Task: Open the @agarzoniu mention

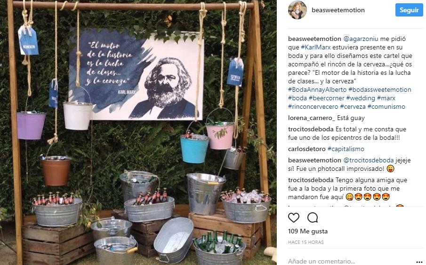Action: (x=361, y=39)
